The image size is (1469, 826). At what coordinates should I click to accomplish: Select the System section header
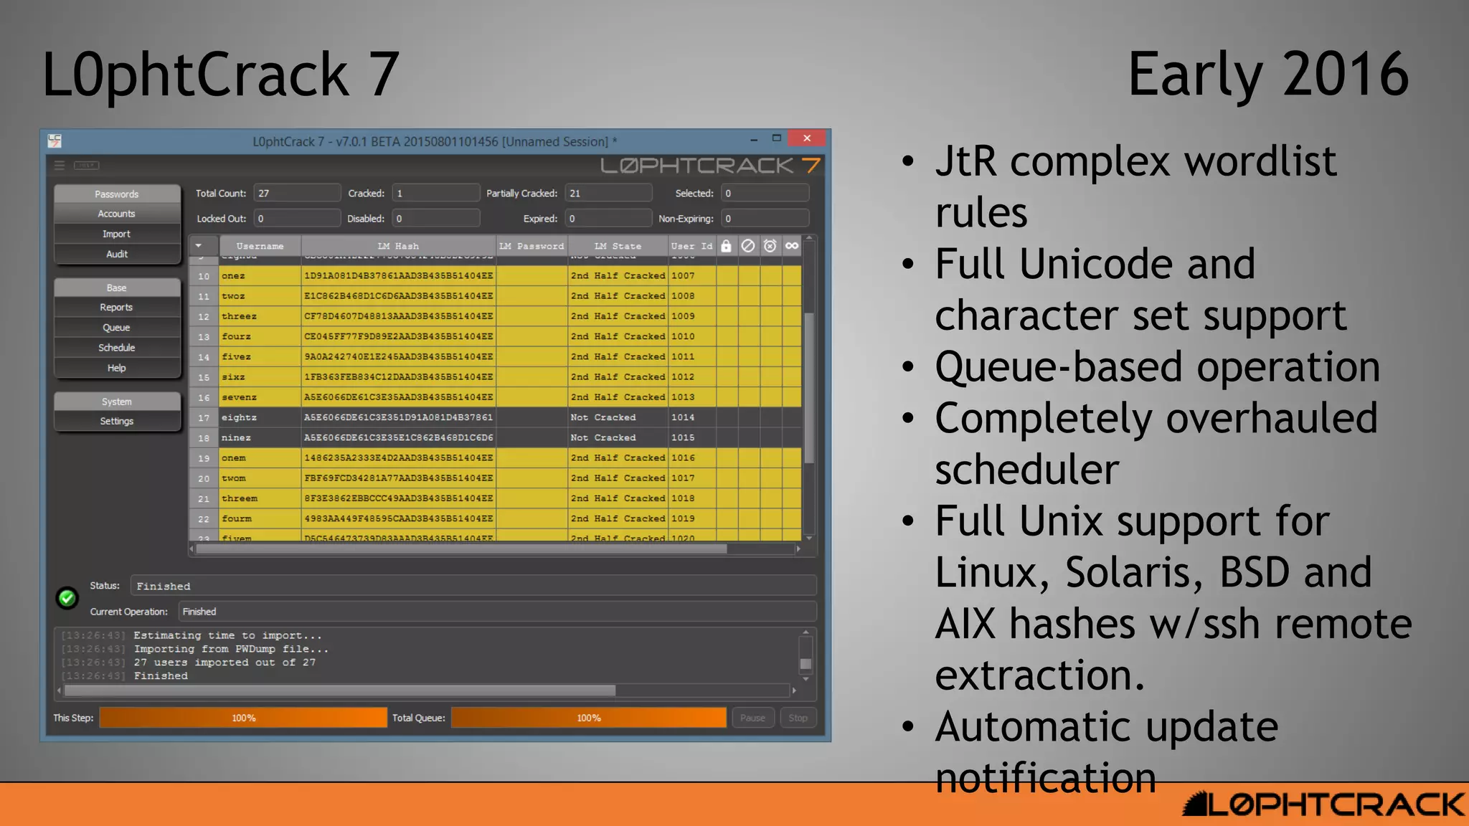(x=117, y=402)
